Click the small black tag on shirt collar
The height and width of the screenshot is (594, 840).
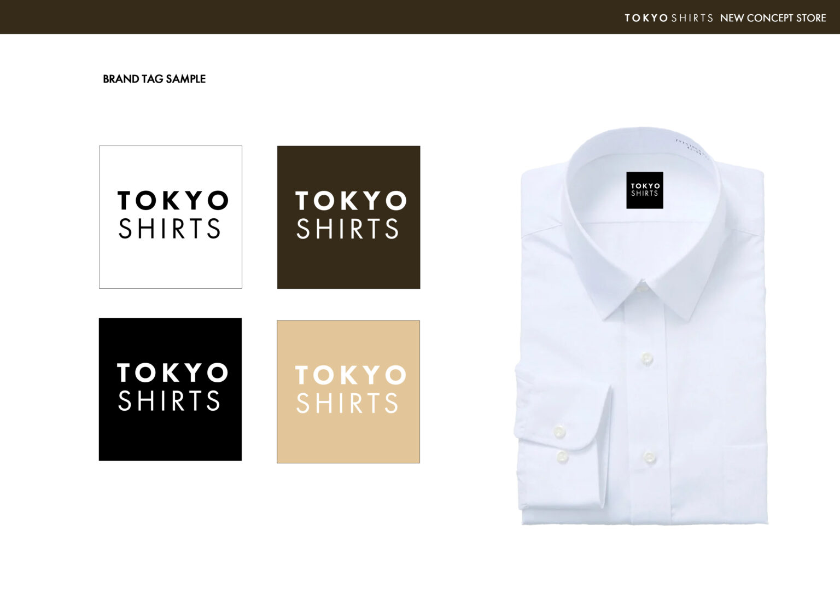(645, 190)
